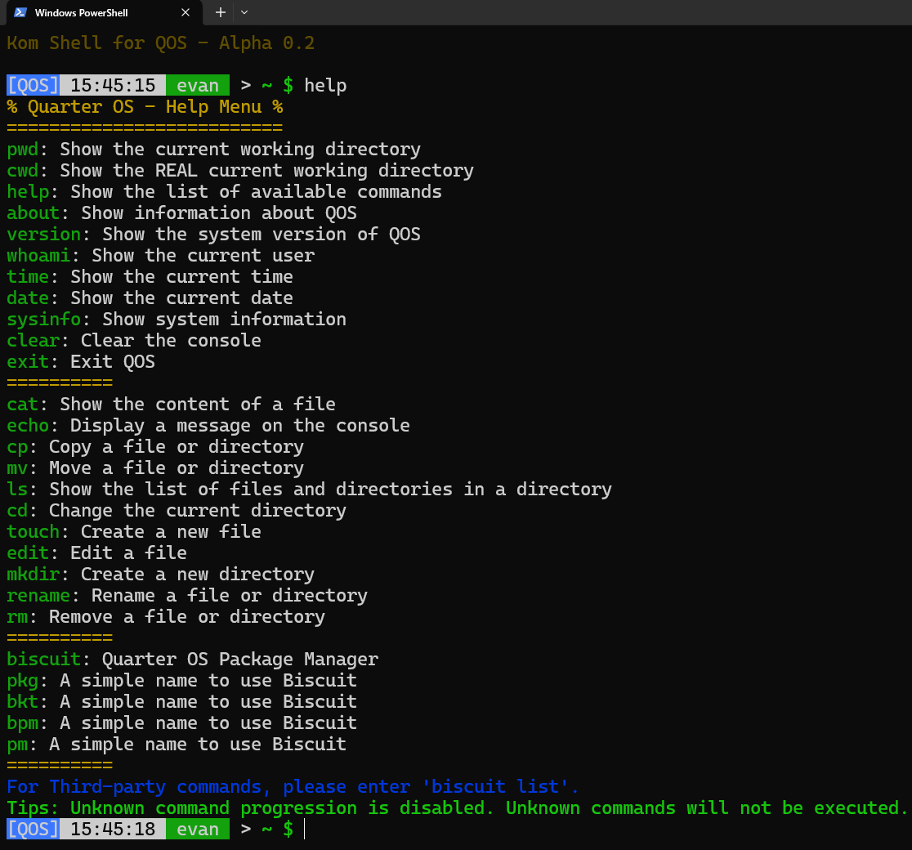Click the 'mv: Move a file or directory' line
The width and height of the screenshot is (912, 850).
tap(155, 467)
